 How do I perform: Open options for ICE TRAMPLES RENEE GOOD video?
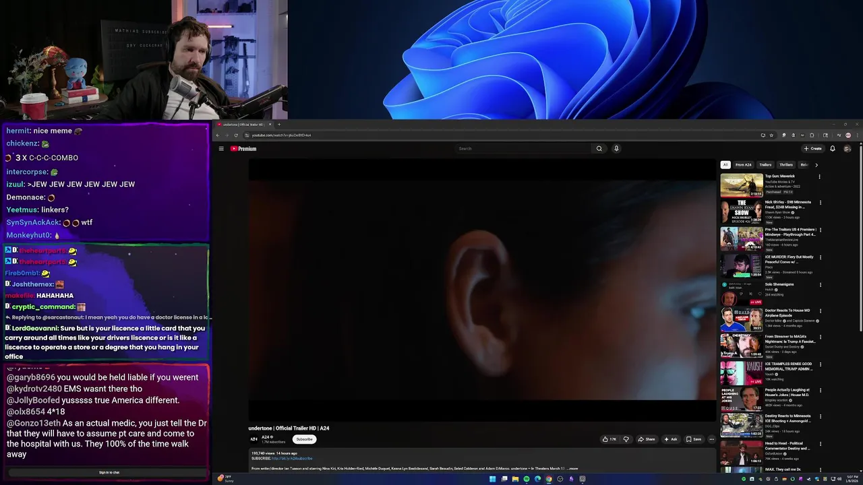tap(820, 364)
